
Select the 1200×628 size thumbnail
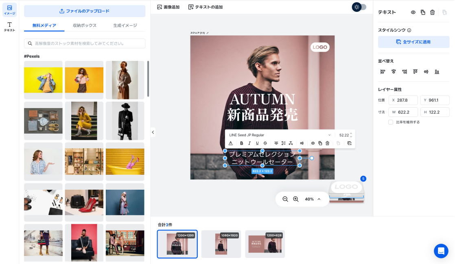[x=265, y=244]
